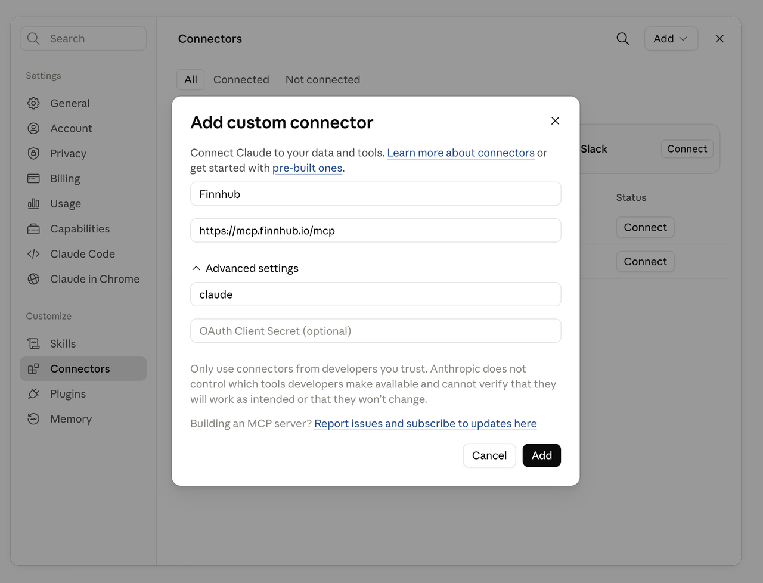The width and height of the screenshot is (763, 583).
Task: Open General settings page
Action: coord(83,103)
